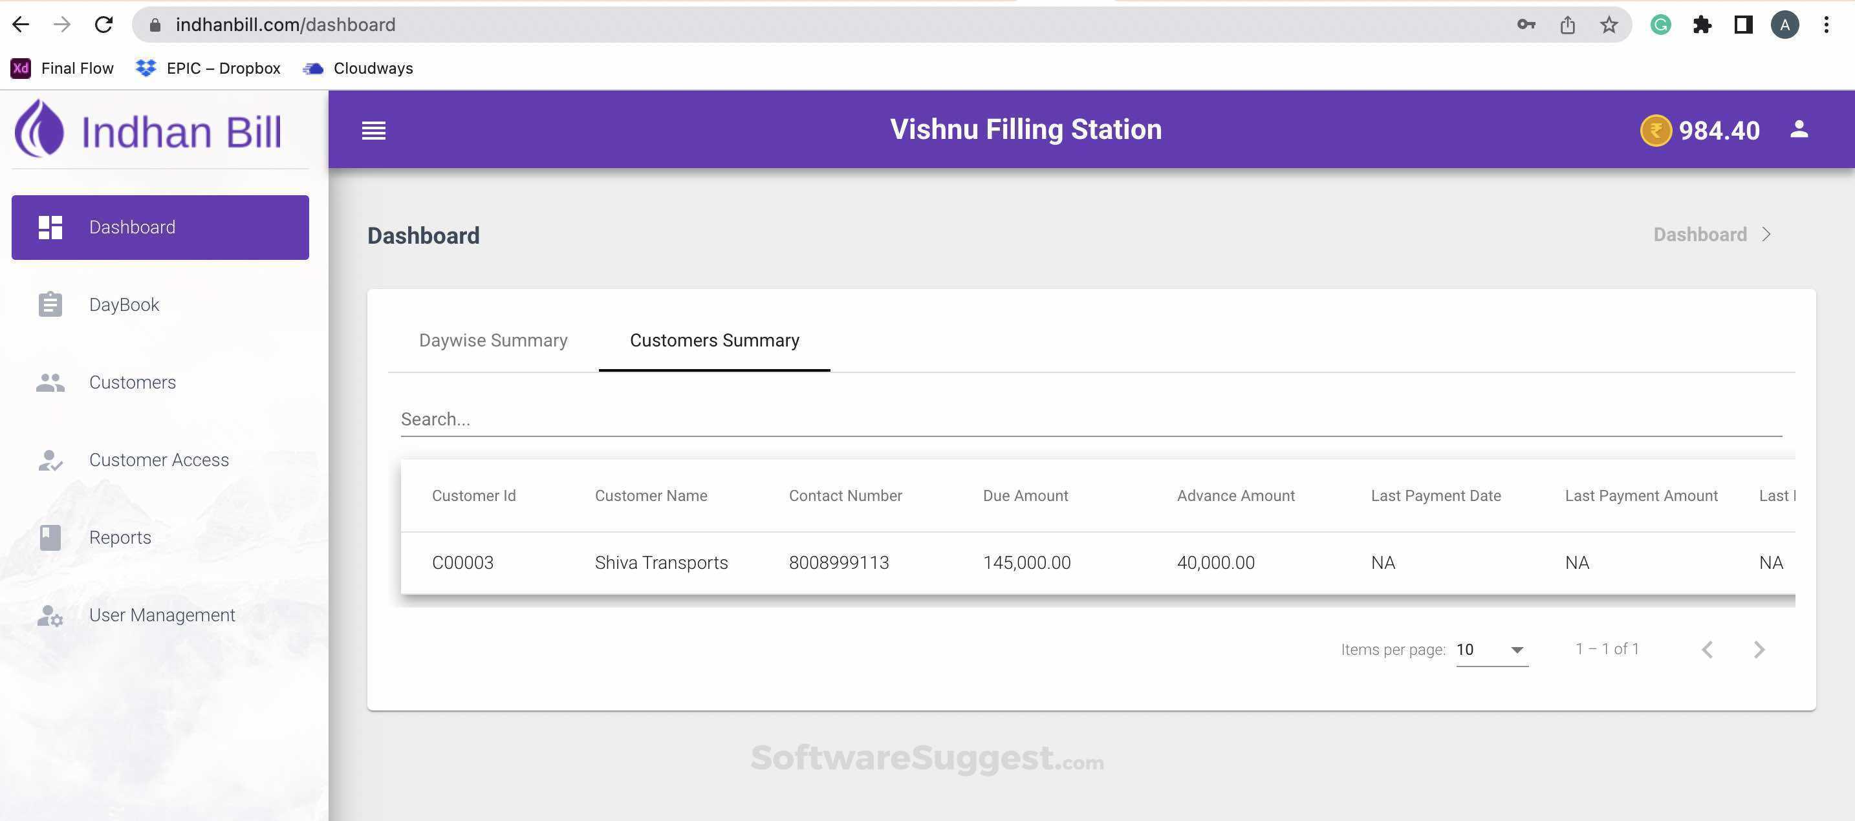Open Customer Access page
Screen dimensions: 1855x821
tap(158, 460)
